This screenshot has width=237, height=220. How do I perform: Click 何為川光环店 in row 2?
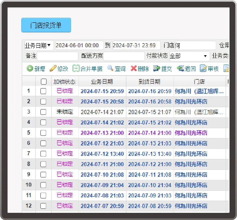point(191,102)
